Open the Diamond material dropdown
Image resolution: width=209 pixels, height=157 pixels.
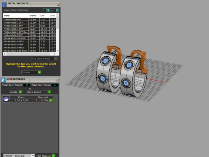[x=33, y=156]
